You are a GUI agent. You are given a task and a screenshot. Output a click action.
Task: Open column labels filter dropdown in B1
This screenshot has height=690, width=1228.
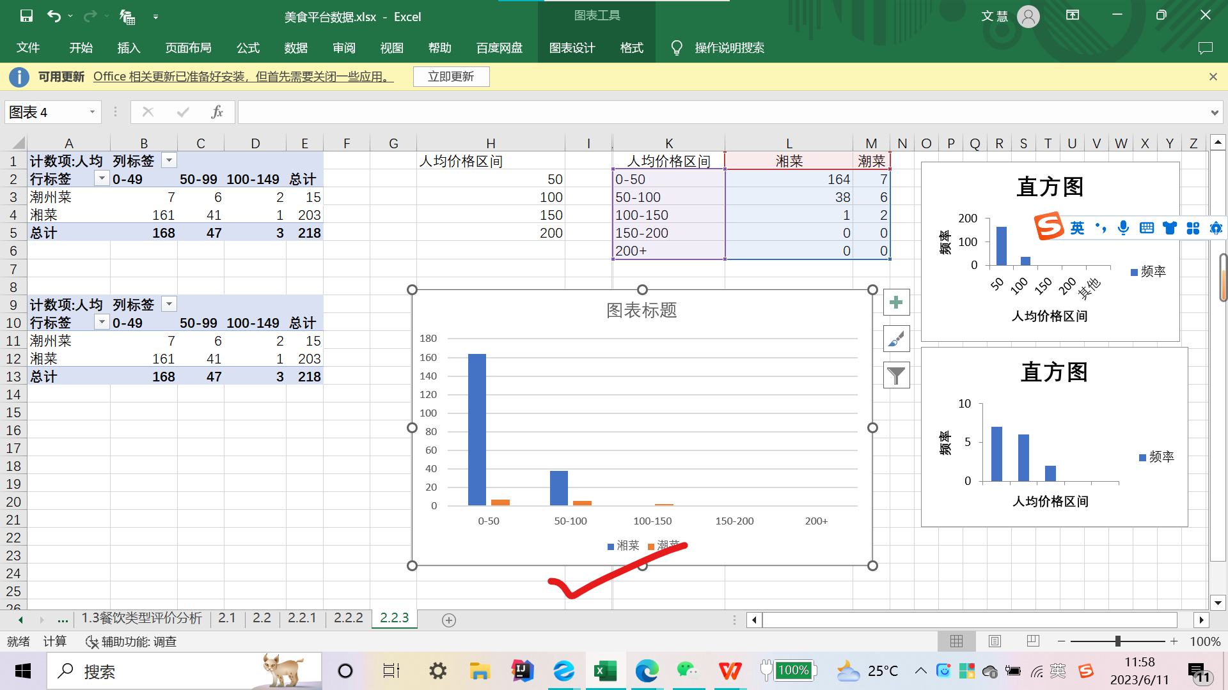pyautogui.click(x=169, y=160)
